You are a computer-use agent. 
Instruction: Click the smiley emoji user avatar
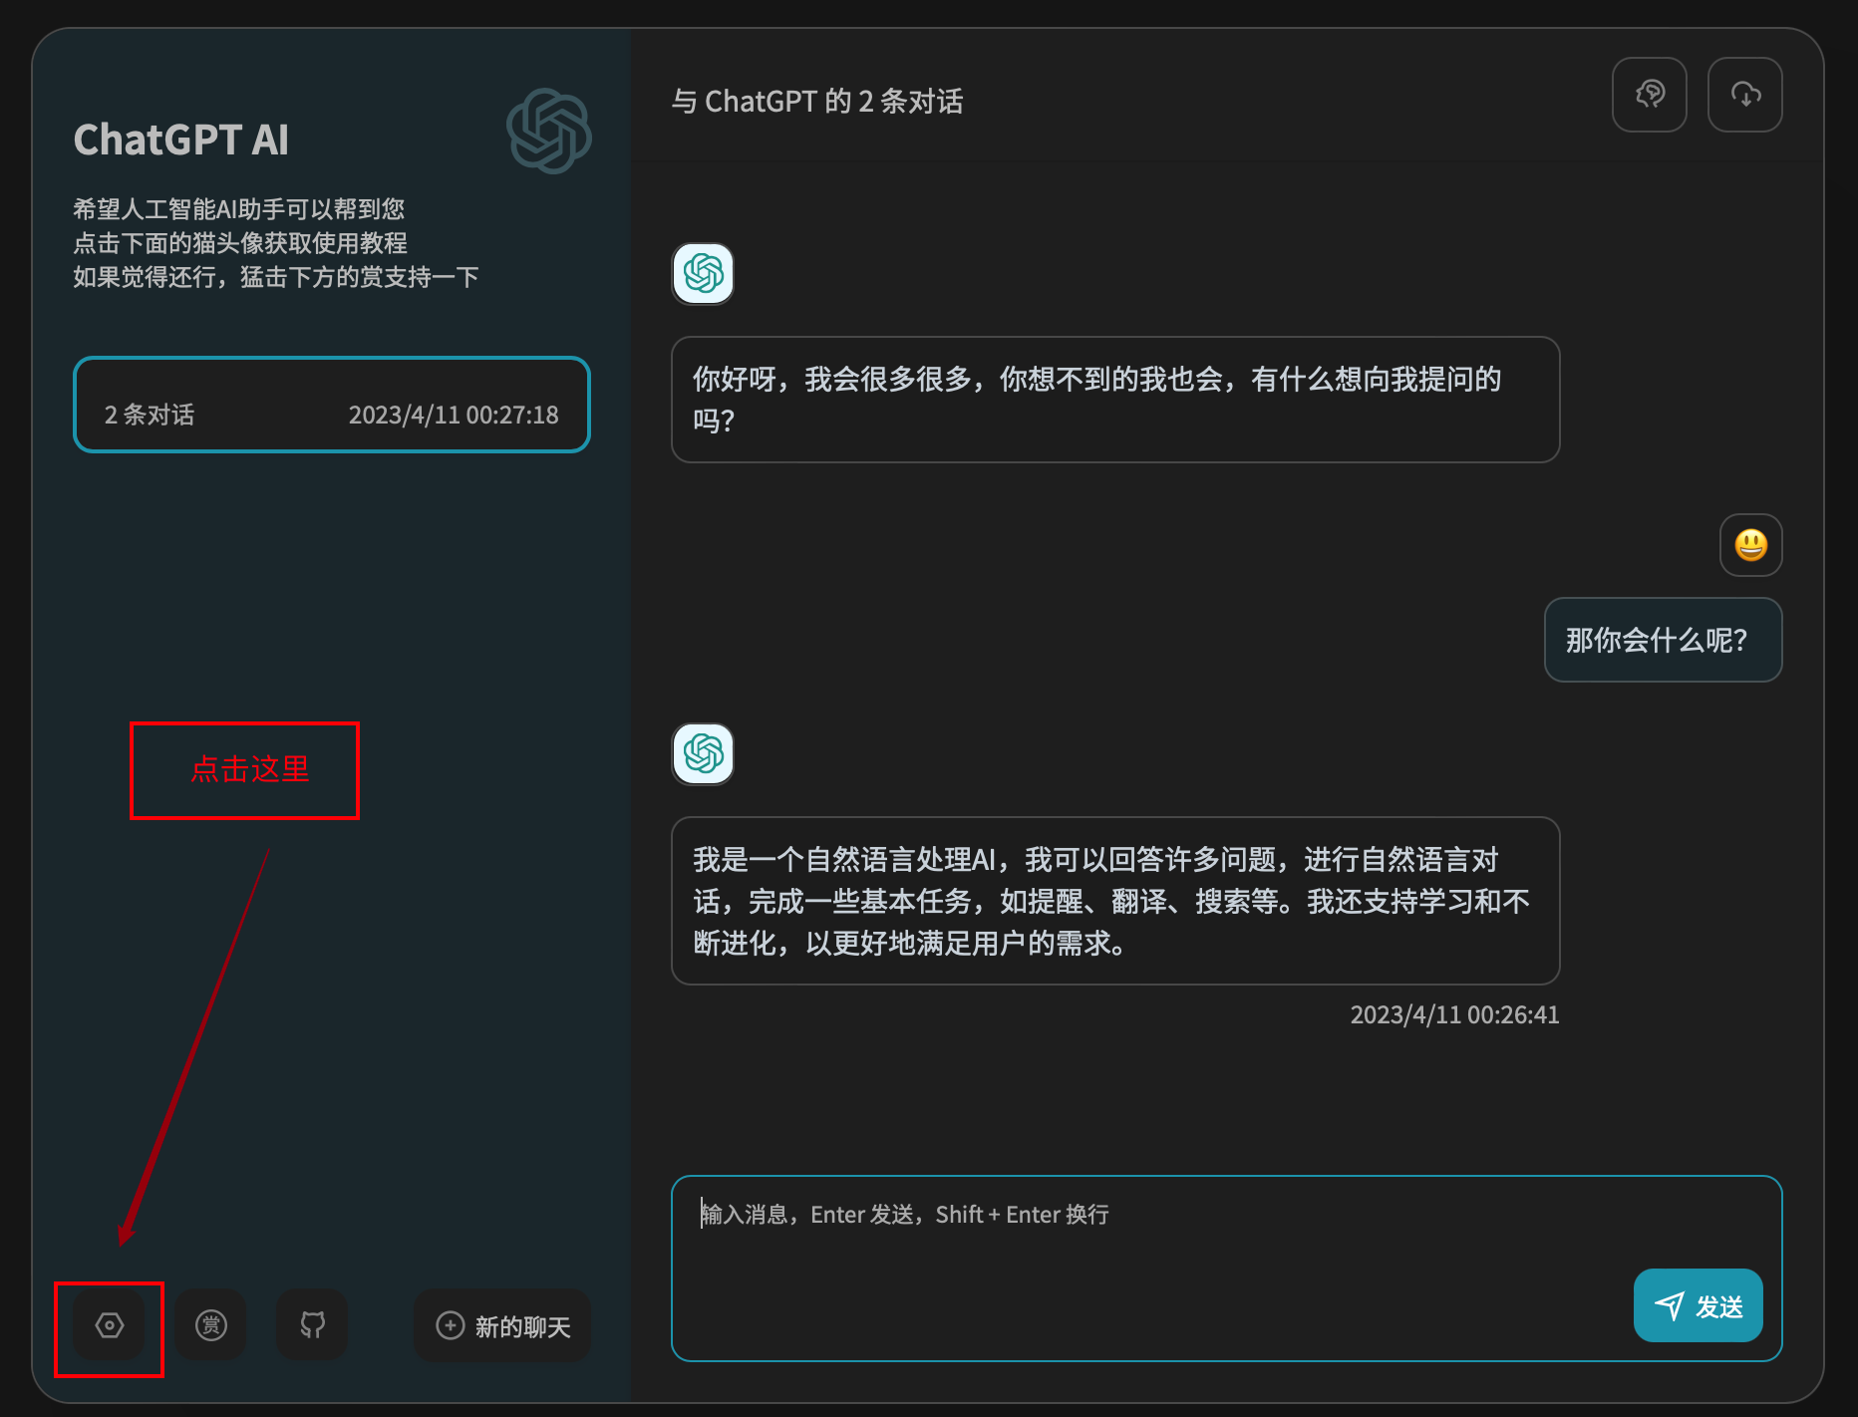pos(1751,545)
